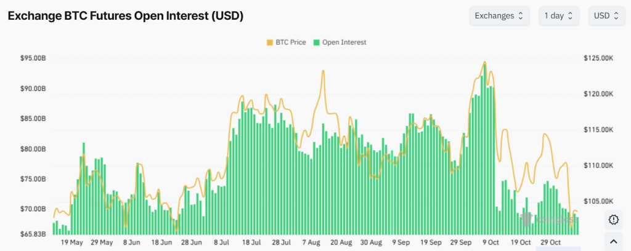This screenshot has width=631, height=251.
Task: Click the alert badge icon button
Action: point(613,219)
